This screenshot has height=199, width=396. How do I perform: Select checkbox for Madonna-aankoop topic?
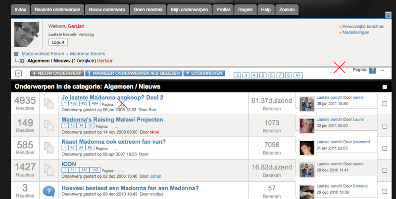(x=385, y=104)
